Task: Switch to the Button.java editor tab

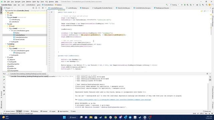Action: 85,8
